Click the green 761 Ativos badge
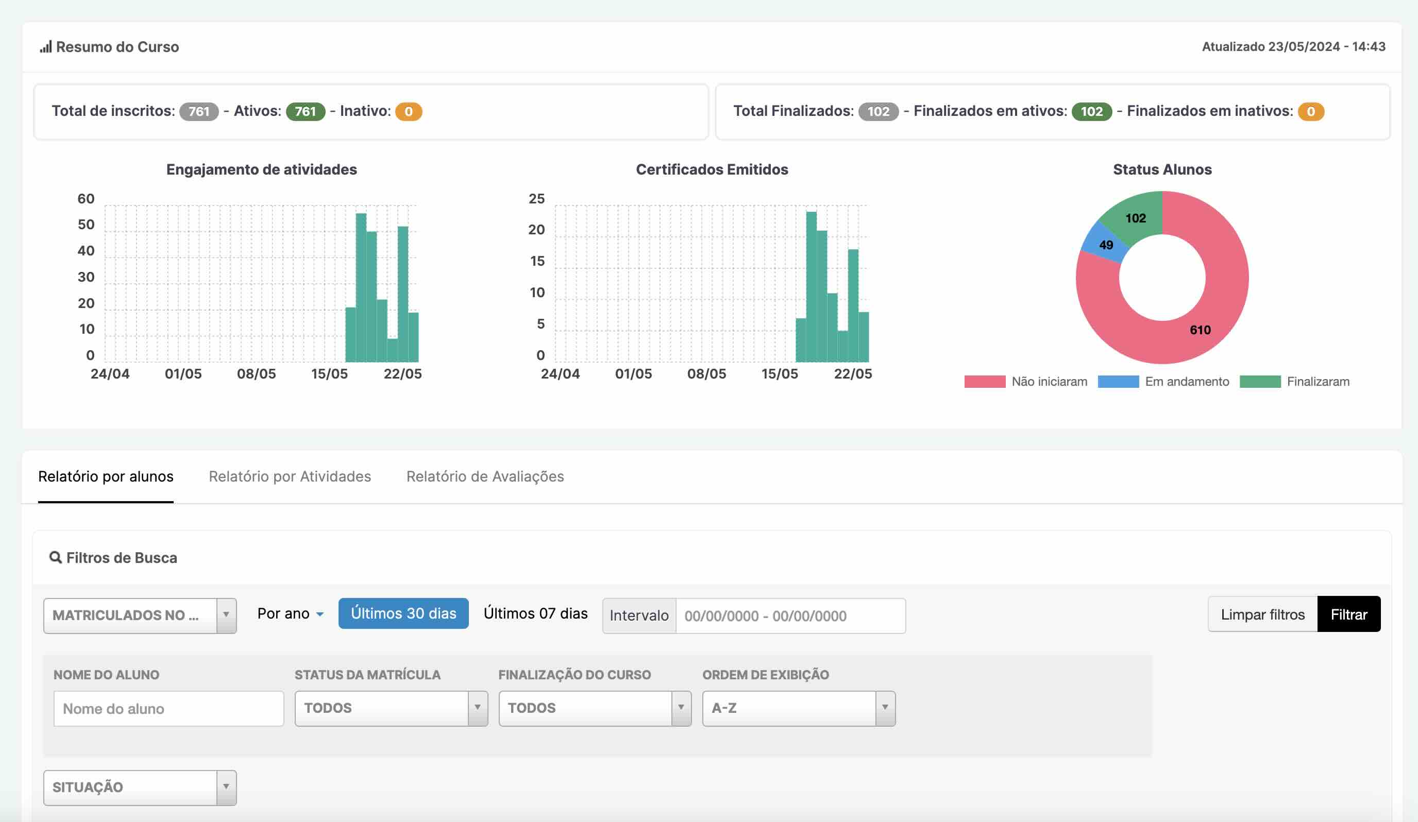 pyautogui.click(x=306, y=111)
